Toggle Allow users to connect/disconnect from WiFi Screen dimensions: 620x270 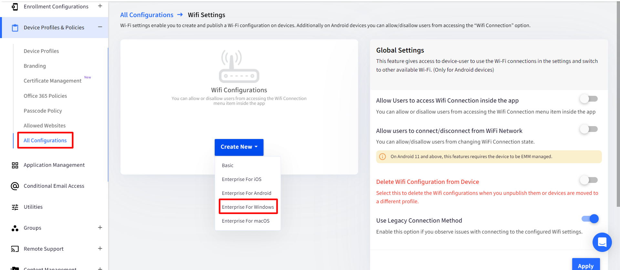click(589, 129)
